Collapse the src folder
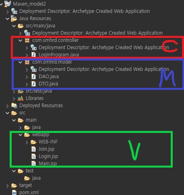The height and width of the screenshot is (195, 184). click(8, 113)
